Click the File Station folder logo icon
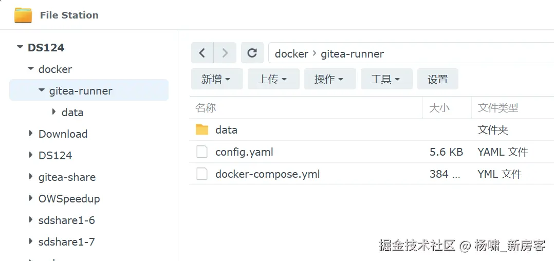 click(x=23, y=15)
